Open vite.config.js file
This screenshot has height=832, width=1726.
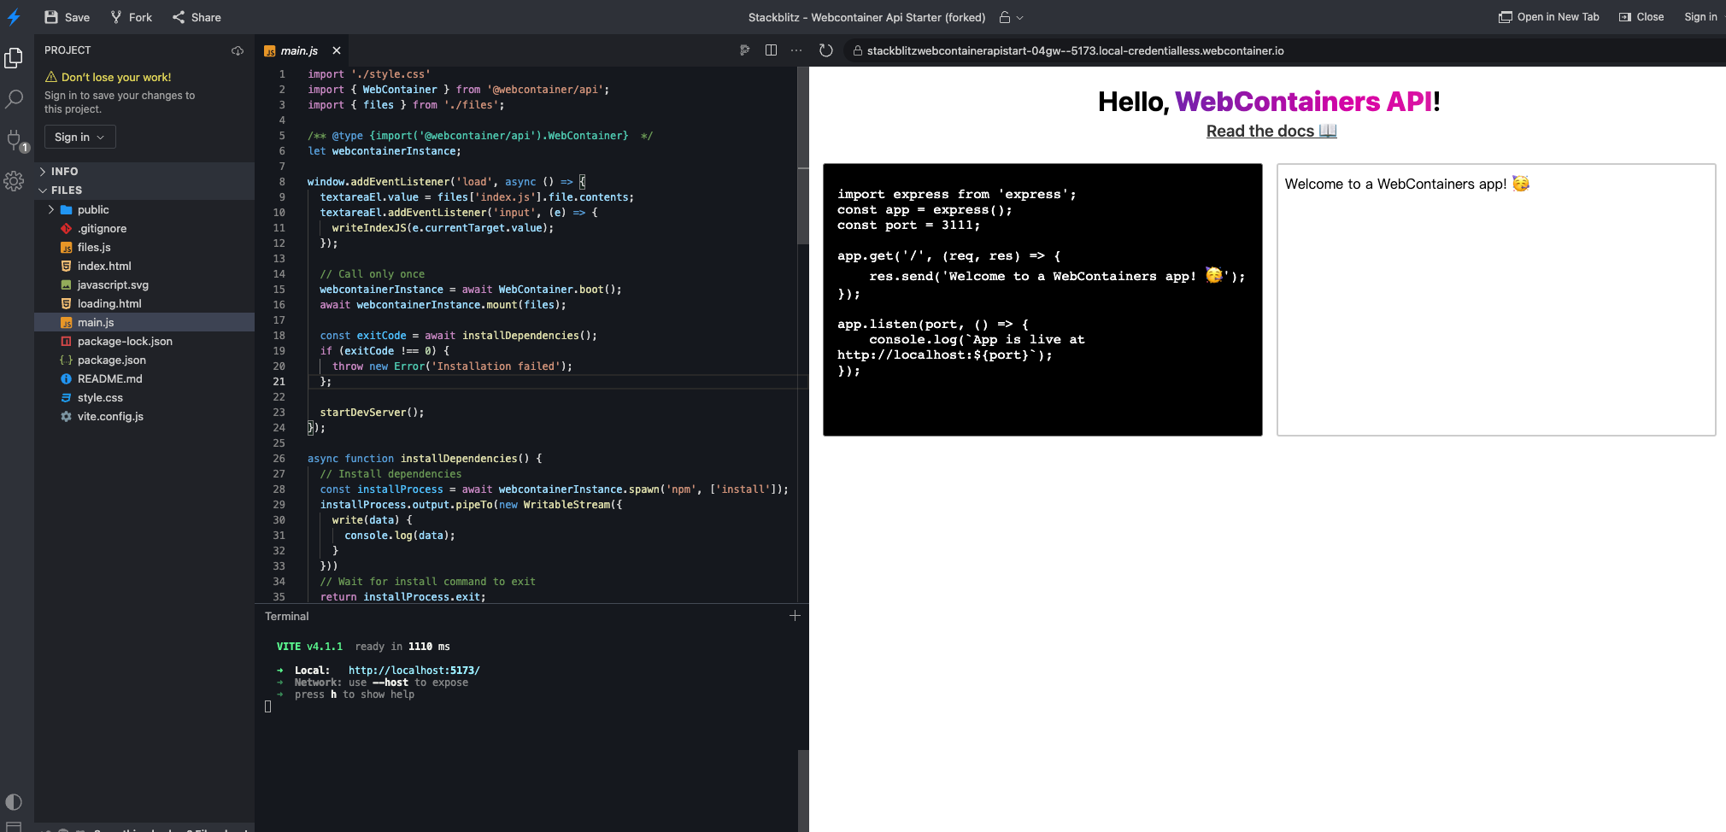tap(144, 416)
